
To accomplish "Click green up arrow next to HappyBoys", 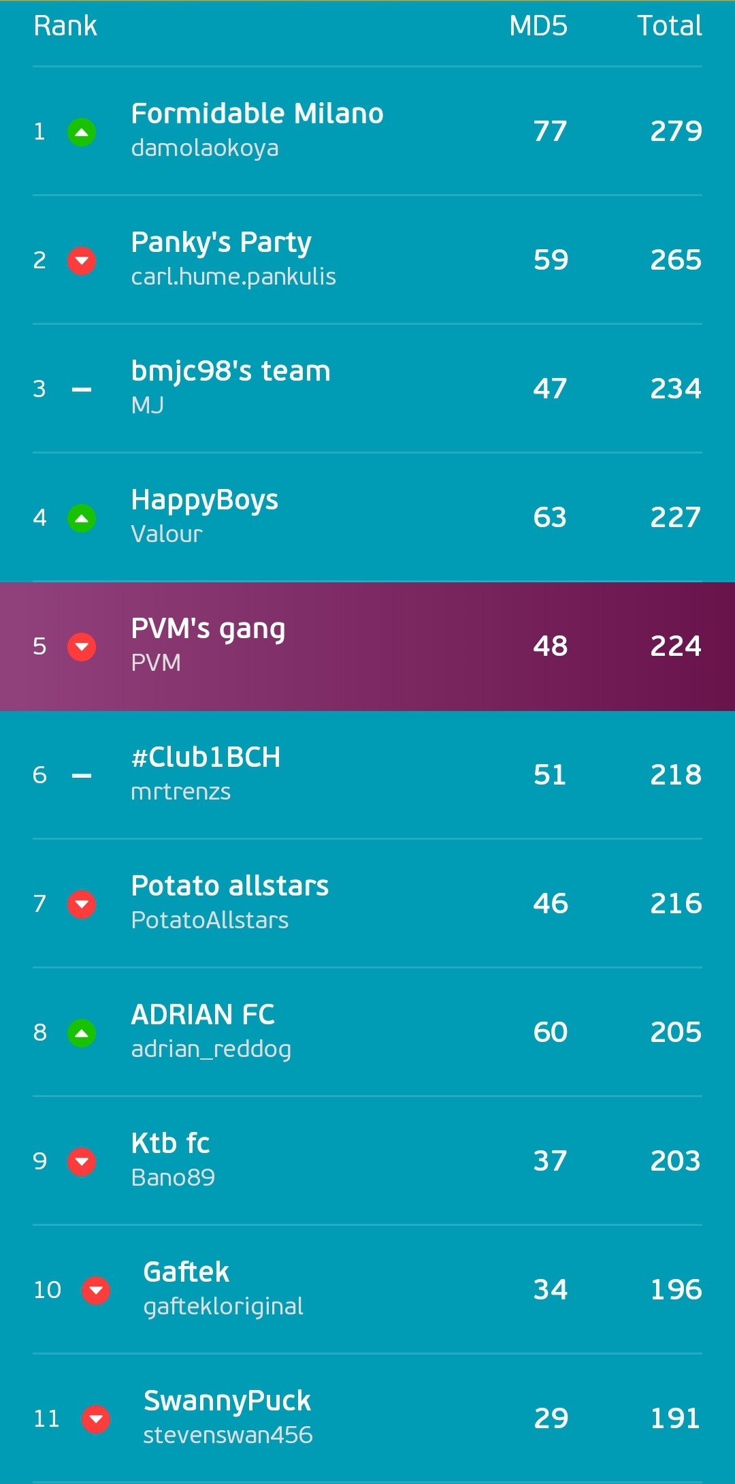I will [82, 518].
